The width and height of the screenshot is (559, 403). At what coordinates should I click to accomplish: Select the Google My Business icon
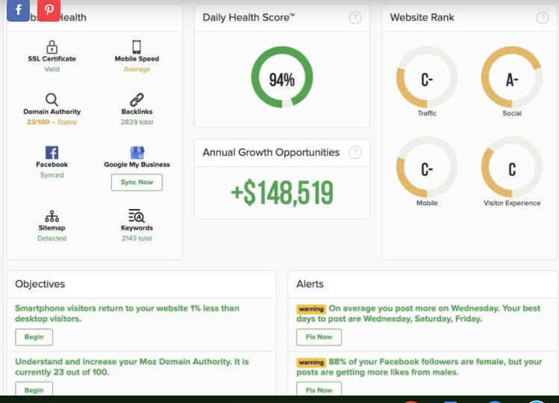pyautogui.click(x=137, y=152)
